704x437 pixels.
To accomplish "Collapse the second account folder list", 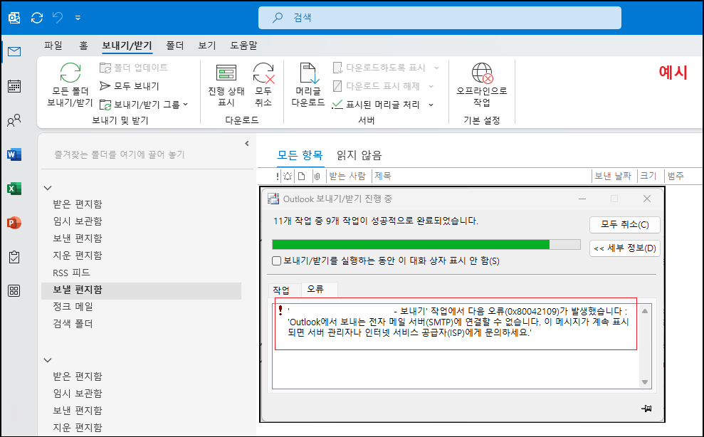I will (48, 359).
